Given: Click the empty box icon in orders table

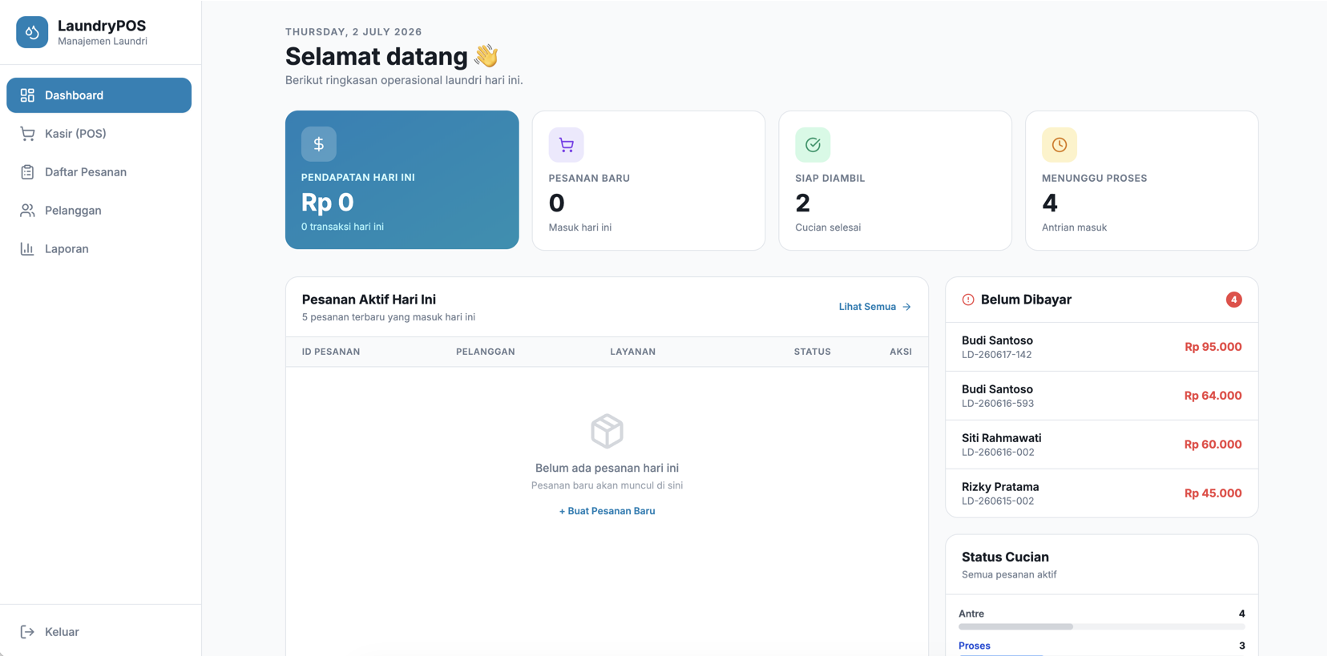Looking at the screenshot, I should tap(607, 431).
